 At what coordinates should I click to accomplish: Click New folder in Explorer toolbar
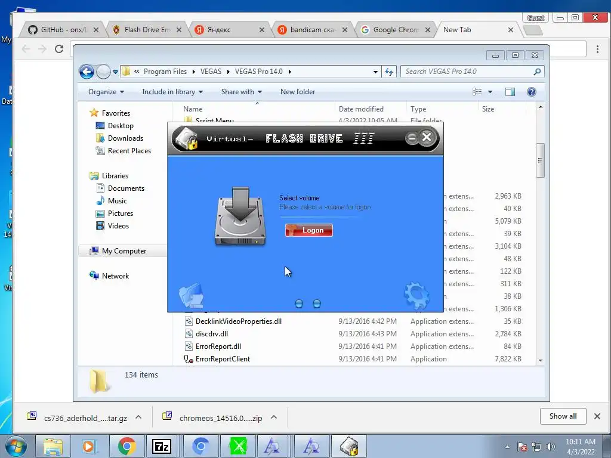[x=298, y=92]
